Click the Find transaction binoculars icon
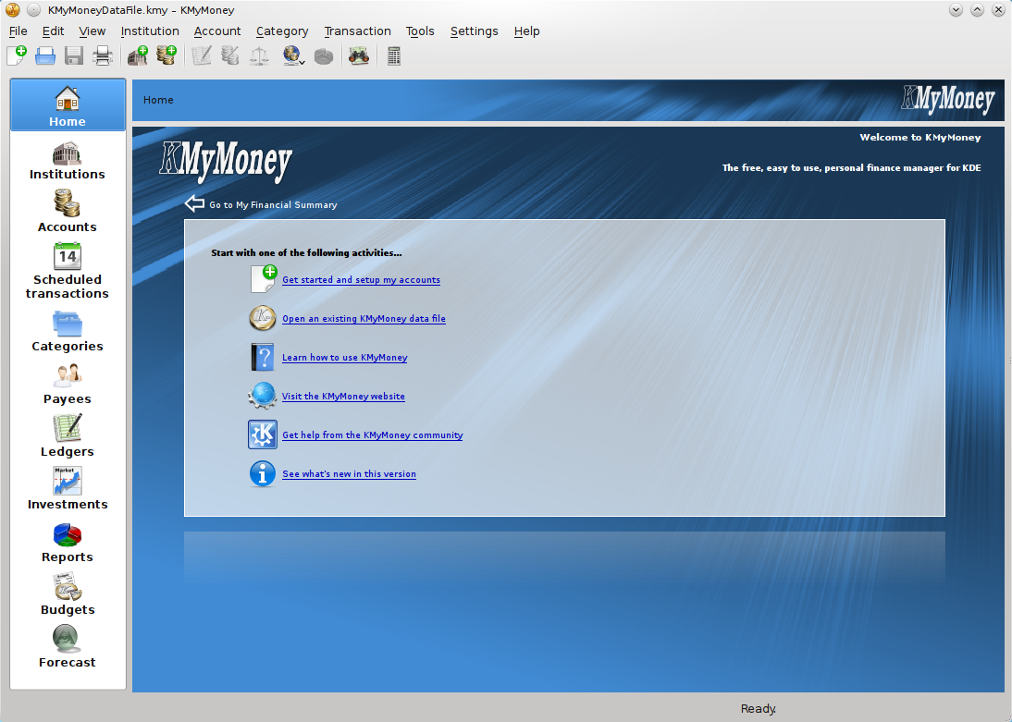The image size is (1012, 722). pos(359,56)
